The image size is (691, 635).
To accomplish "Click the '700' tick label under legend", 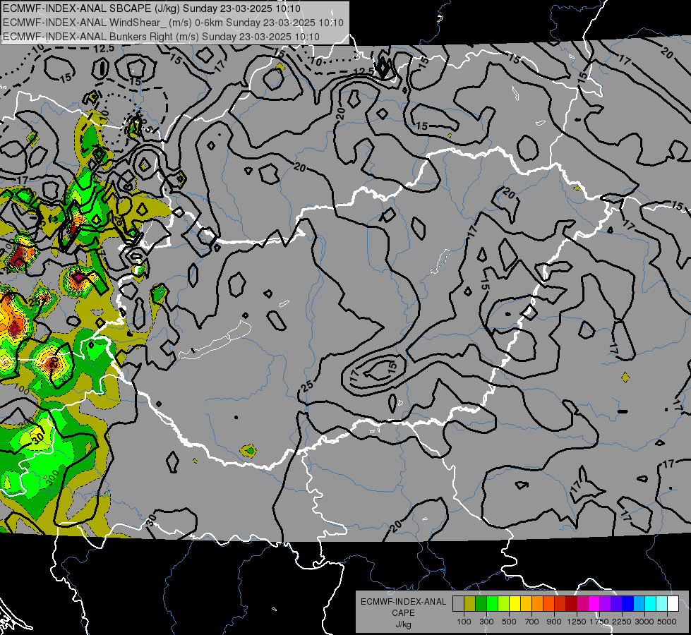I will point(532,622).
